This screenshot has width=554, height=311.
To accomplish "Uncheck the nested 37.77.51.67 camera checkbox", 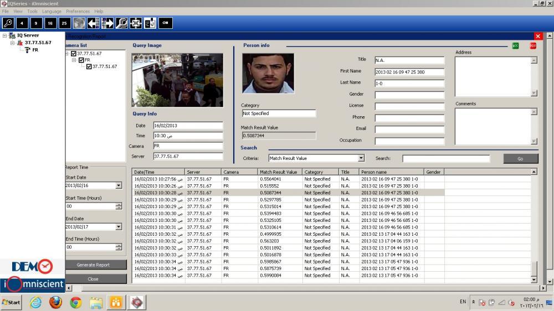I will (x=89, y=66).
